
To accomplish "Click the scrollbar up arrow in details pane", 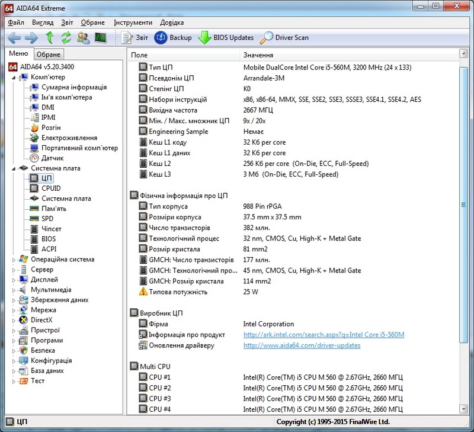I will coord(463,54).
